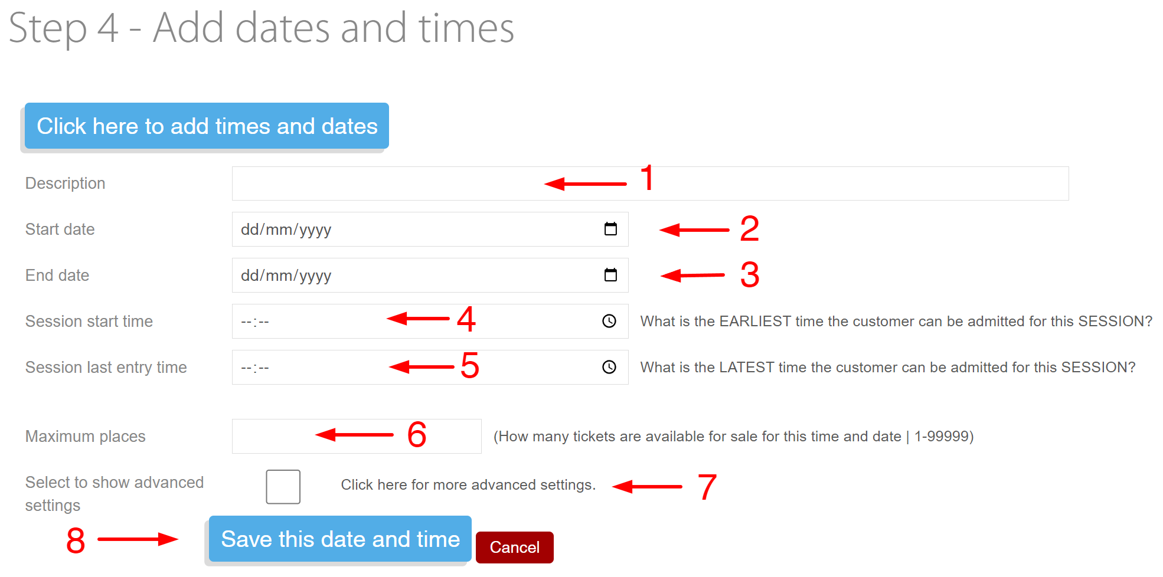Click the 'Click here for more advanced settings' text
This screenshot has width=1163, height=577.
coord(468,485)
